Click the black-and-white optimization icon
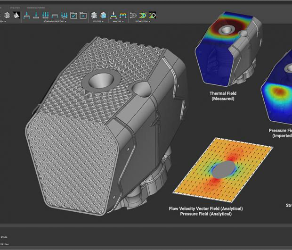The height and width of the screenshot is (250, 292). pos(152,16)
